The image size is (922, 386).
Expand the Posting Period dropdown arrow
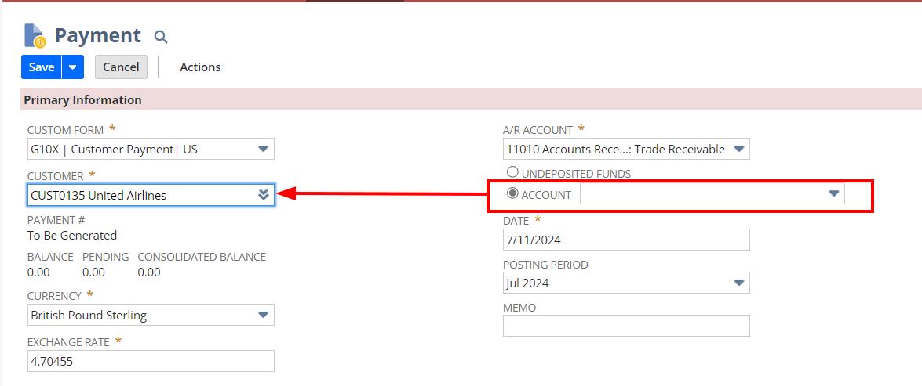click(x=738, y=283)
